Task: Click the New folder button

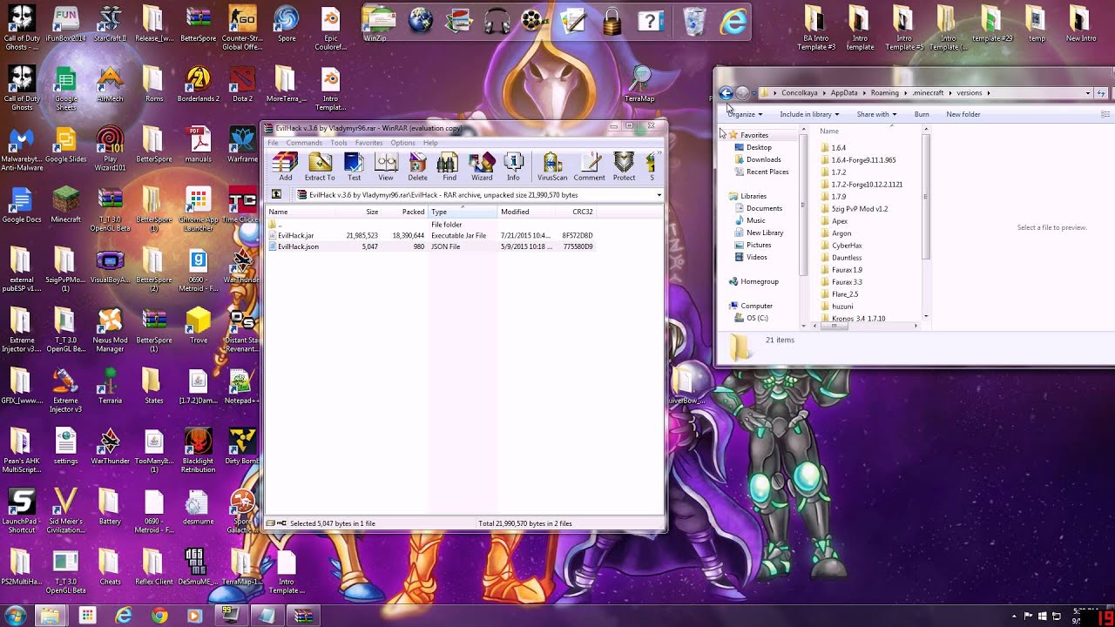Action: point(963,114)
